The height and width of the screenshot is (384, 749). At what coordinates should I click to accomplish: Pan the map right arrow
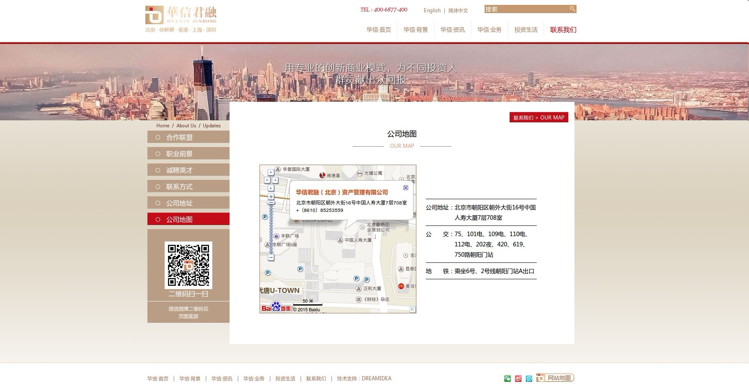pos(275,180)
